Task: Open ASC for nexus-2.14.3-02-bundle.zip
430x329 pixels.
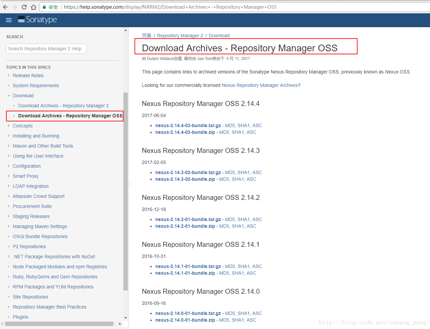Action: click(252, 179)
